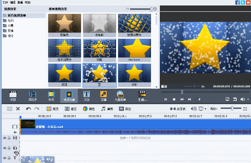
Task: Select the 所有视频效果 folder
Action: pos(24,16)
